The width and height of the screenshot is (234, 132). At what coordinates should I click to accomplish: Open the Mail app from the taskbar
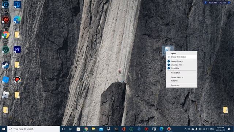tap(101, 129)
